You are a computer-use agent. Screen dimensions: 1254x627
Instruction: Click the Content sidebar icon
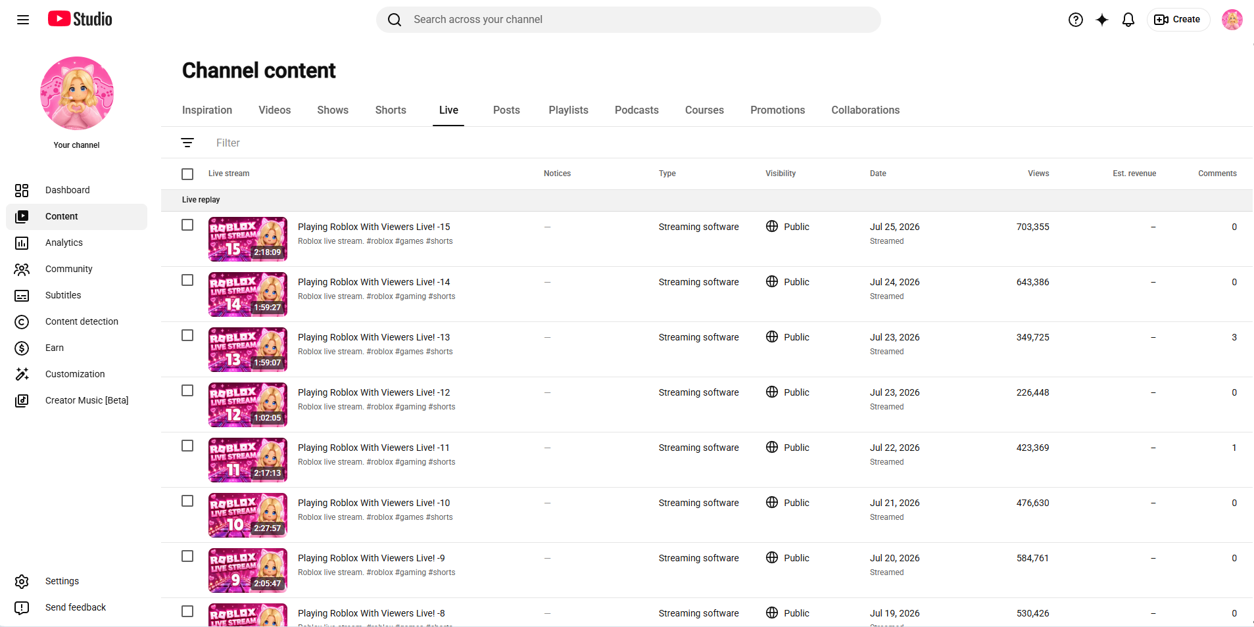pos(22,216)
